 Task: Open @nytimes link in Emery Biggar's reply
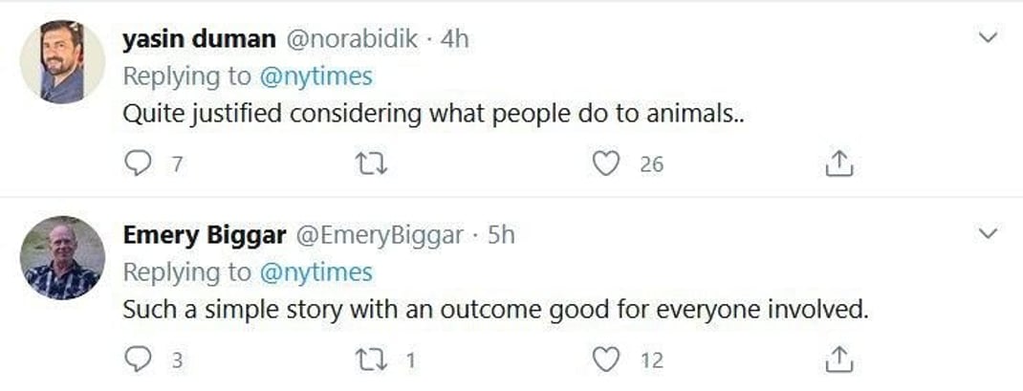pyautogui.click(x=315, y=272)
